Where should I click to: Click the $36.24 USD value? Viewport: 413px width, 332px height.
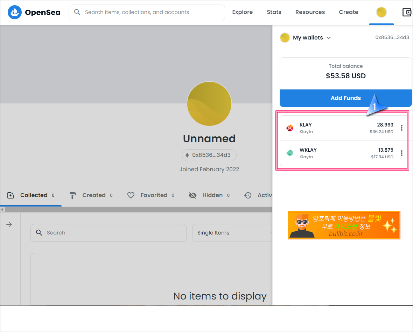click(x=381, y=132)
